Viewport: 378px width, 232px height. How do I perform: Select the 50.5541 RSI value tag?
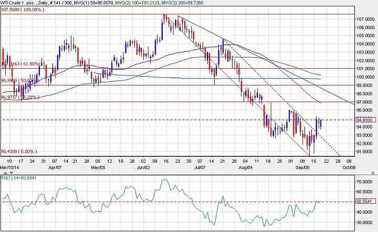364,202
